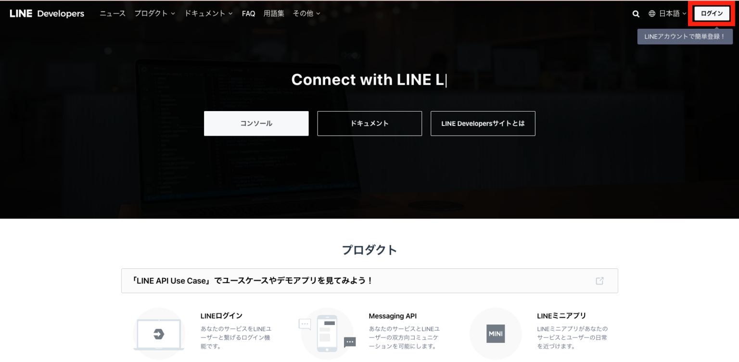Click the LINEアカウントで簡単登録 tooltip
The width and height of the screenshot is (739, 362).
pyautogui.click(x=685, y=36)
